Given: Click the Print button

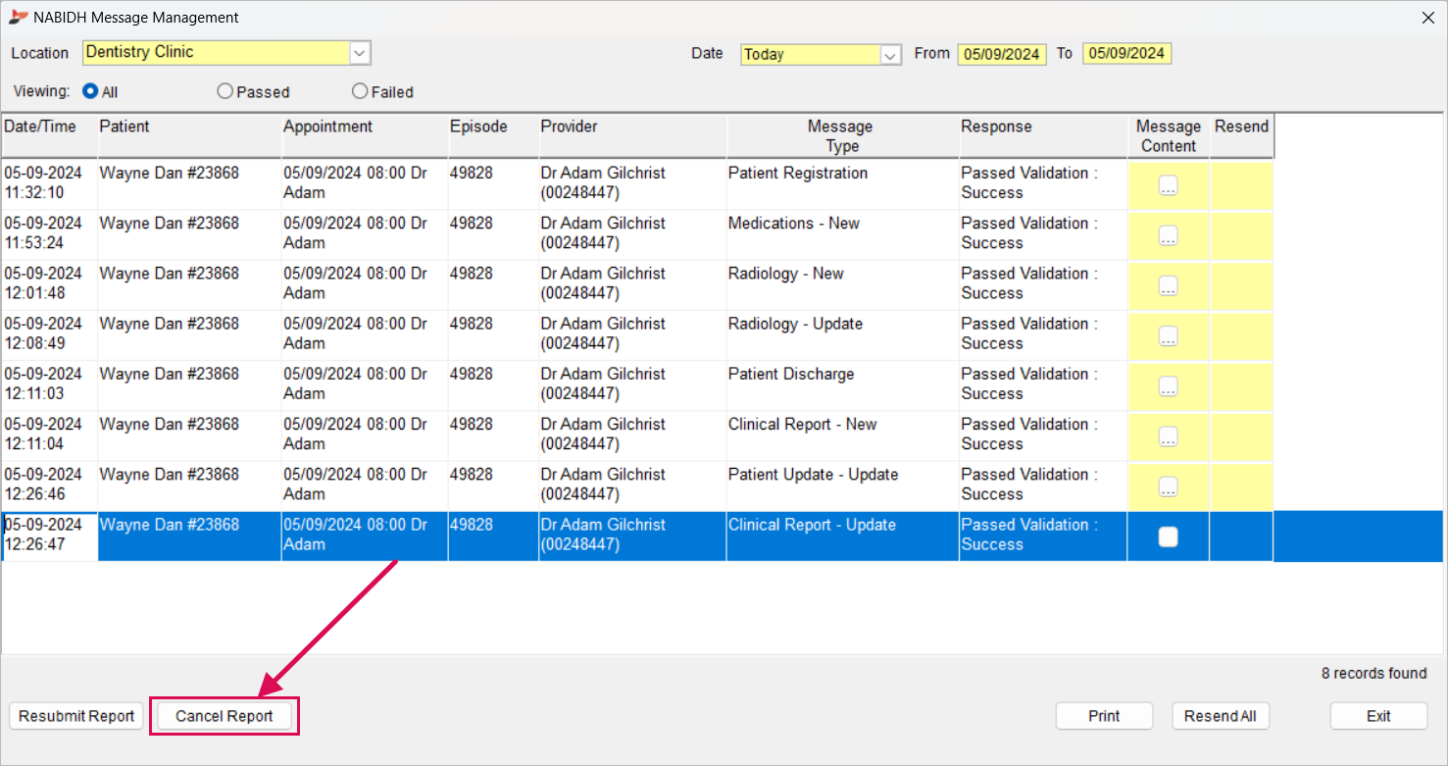Looking at the screenshot, I should [x=1104, y=716].
